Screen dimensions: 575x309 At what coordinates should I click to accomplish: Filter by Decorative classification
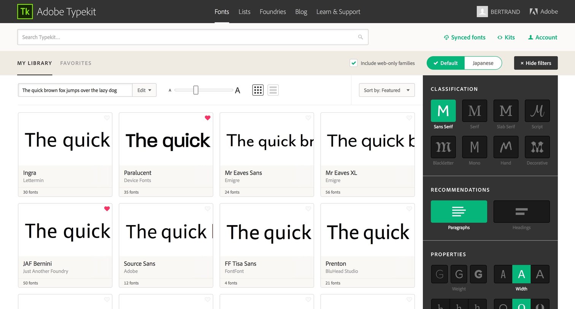point(537,147)
